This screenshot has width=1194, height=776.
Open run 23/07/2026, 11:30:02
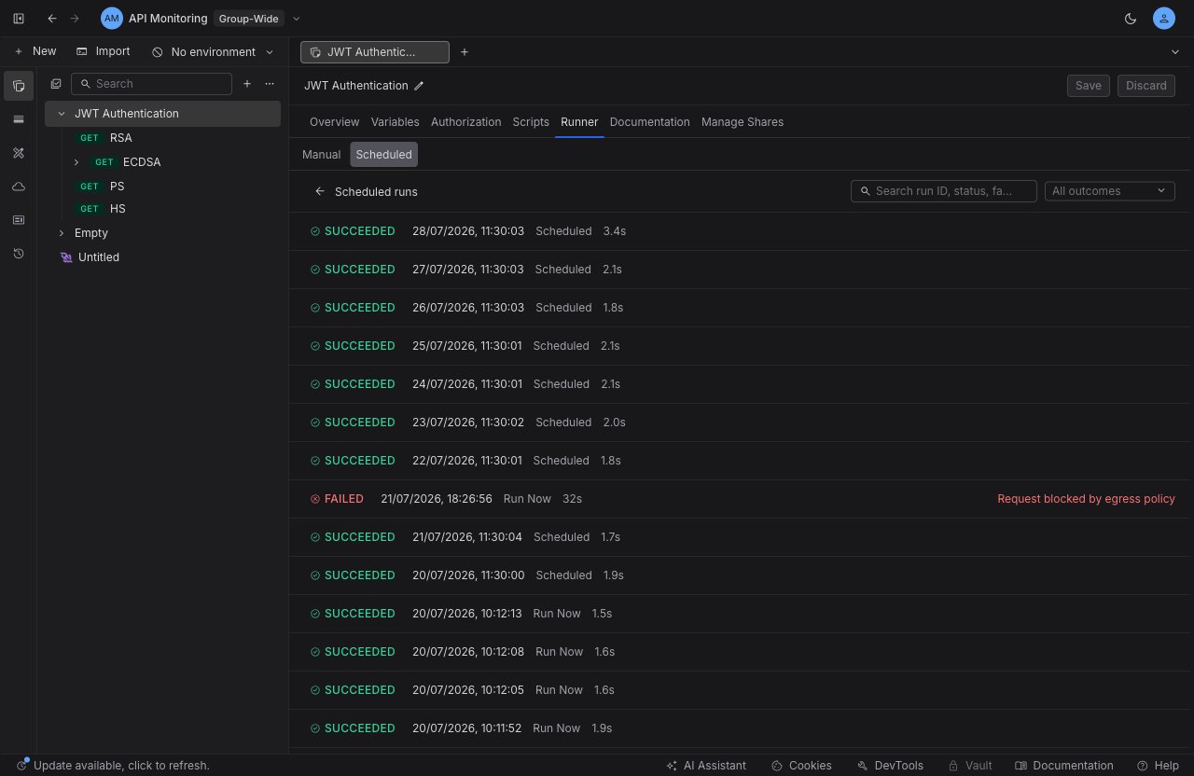click(x=742, y=423)
